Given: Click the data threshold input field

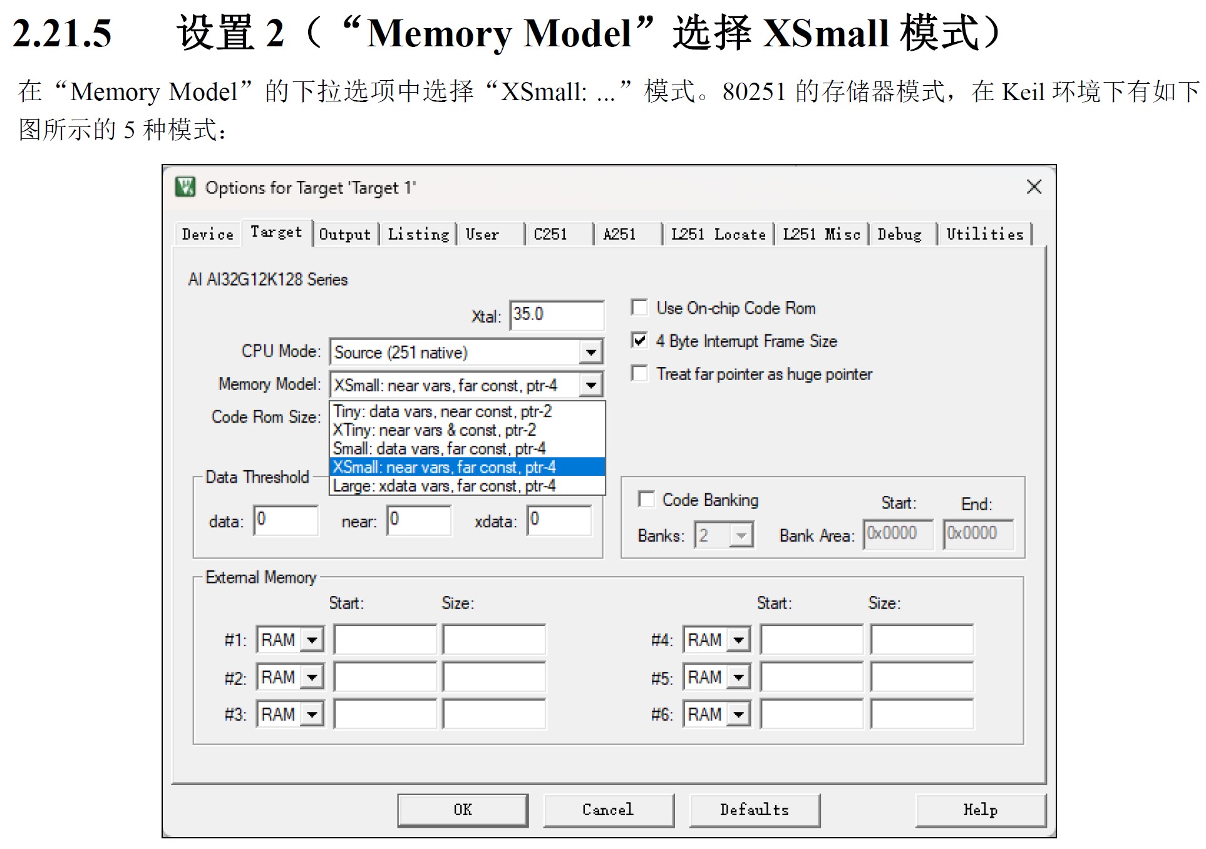Looking at the screenshot, I should pyautogui.click(x=286, y=520).
